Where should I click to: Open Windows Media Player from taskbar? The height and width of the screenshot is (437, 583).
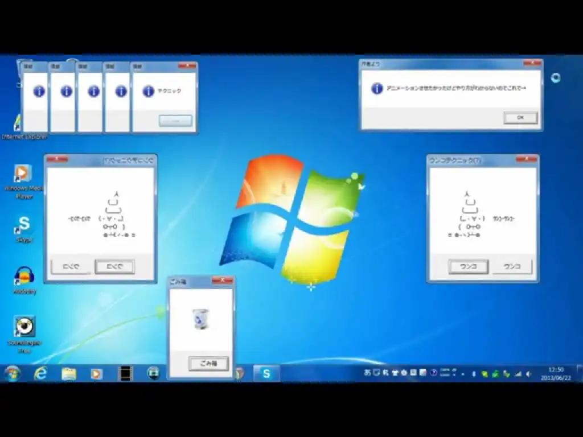(97, 374)
